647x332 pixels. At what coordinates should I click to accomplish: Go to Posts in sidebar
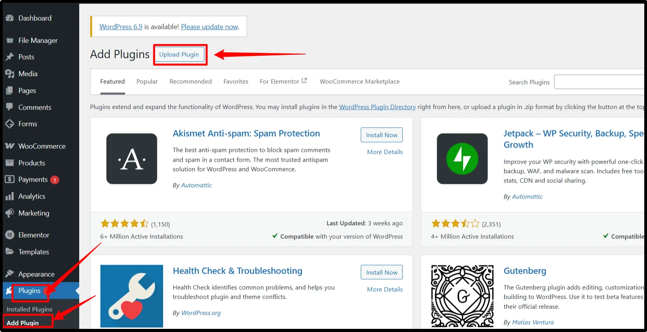pyautogui.click(x=26, y=57)
